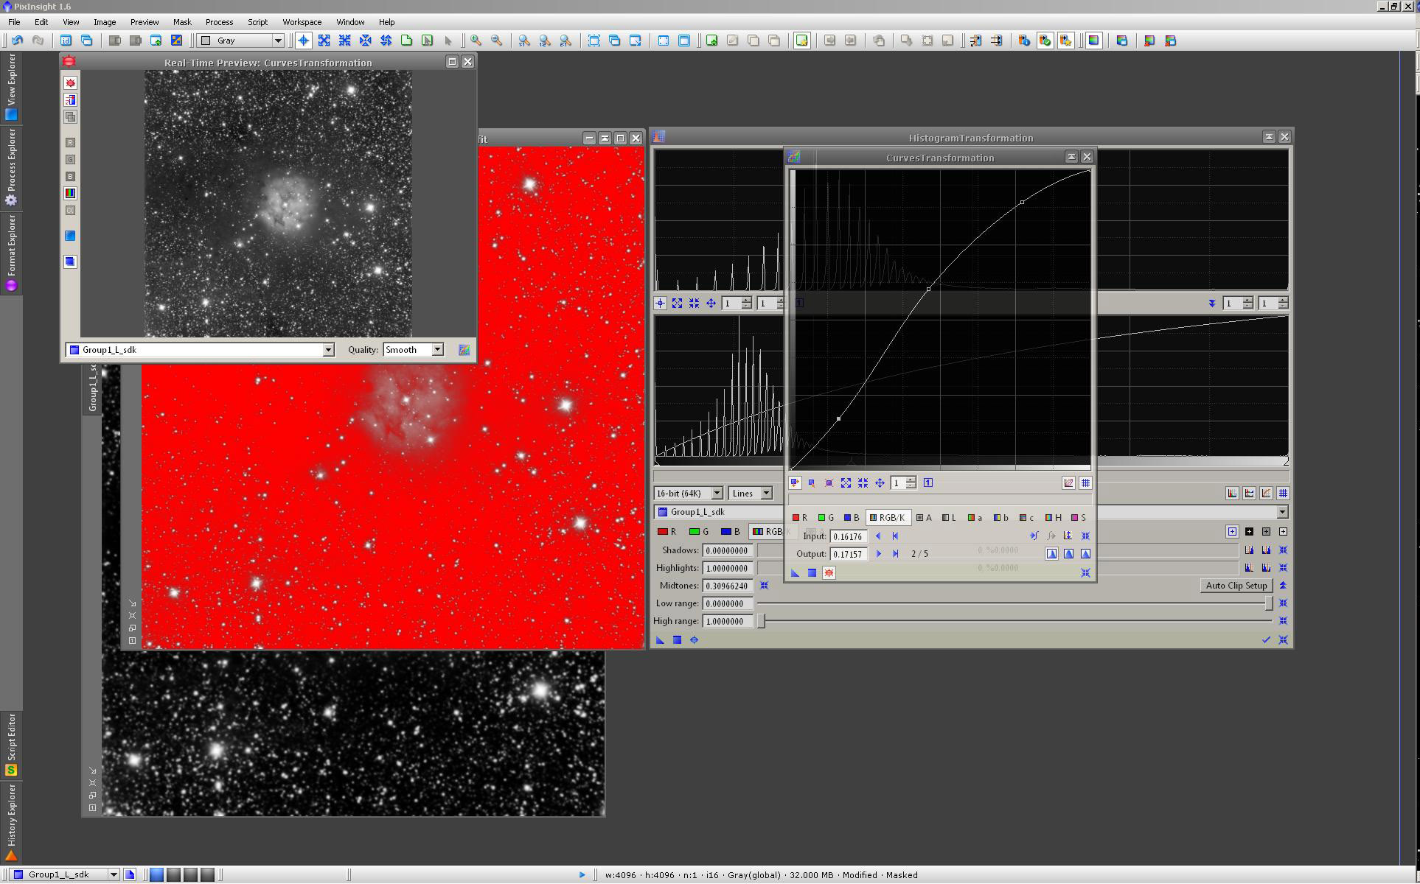Open the Script menu

coord(257,22)
